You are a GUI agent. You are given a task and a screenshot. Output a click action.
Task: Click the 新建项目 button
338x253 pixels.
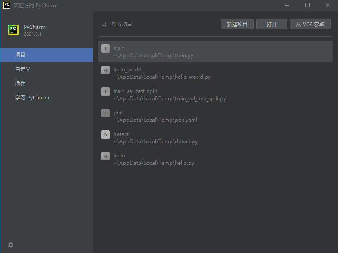237,24
